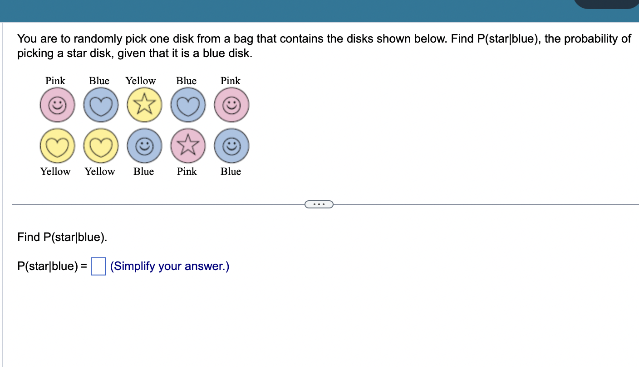The width and height of the screenshot is (639, 367).
Task: Select the pink star disk in bottom row
Action: click(187, 145)
